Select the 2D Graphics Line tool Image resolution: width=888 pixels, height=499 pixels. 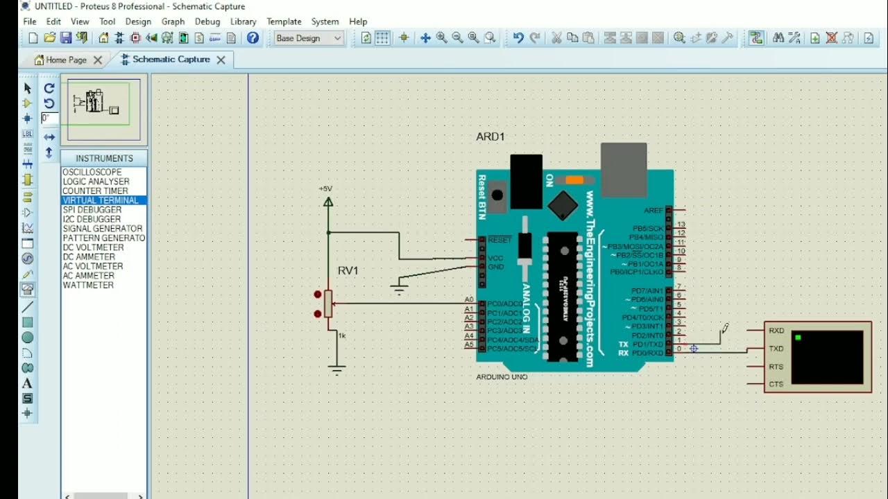[x=28, y=307]
